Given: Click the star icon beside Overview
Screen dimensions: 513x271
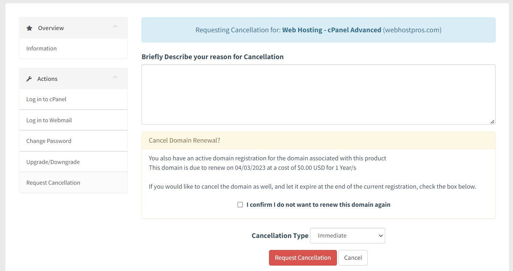Looking at the screenshot, I should click(x=29, y=28).
